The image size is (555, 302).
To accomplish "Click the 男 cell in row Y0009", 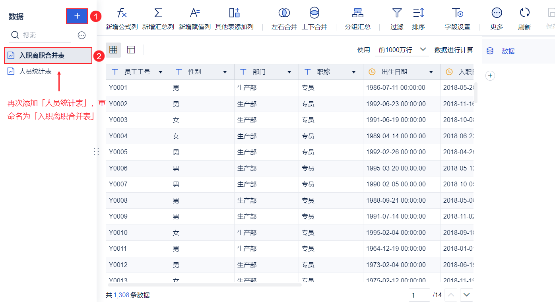I will click(202, 217).
